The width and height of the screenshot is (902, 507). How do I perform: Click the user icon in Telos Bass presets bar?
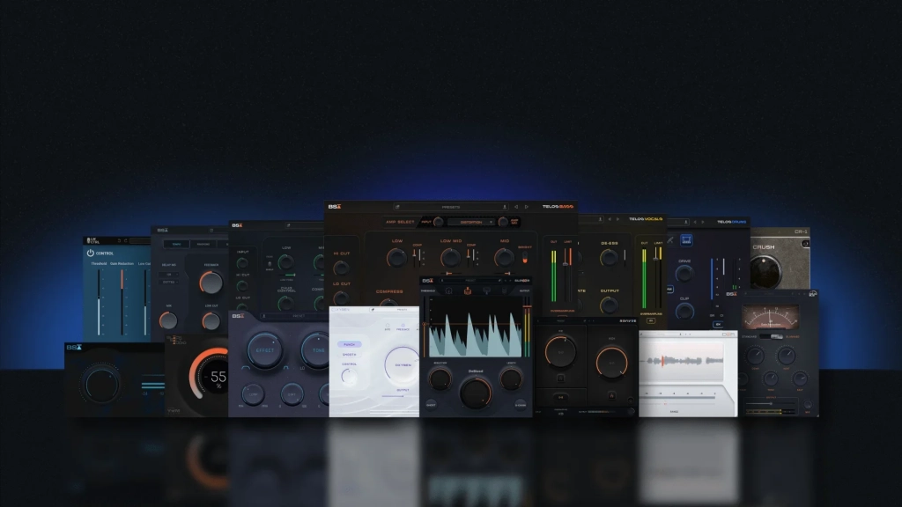pyautogui.click(x=505, y=207)
